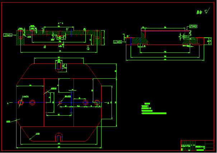Click the left section cut marker A on the plan view
The image size is (217, 153).
coord(8,103)
